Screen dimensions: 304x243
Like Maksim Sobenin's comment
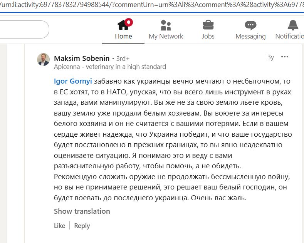click(x=59, y=226)
